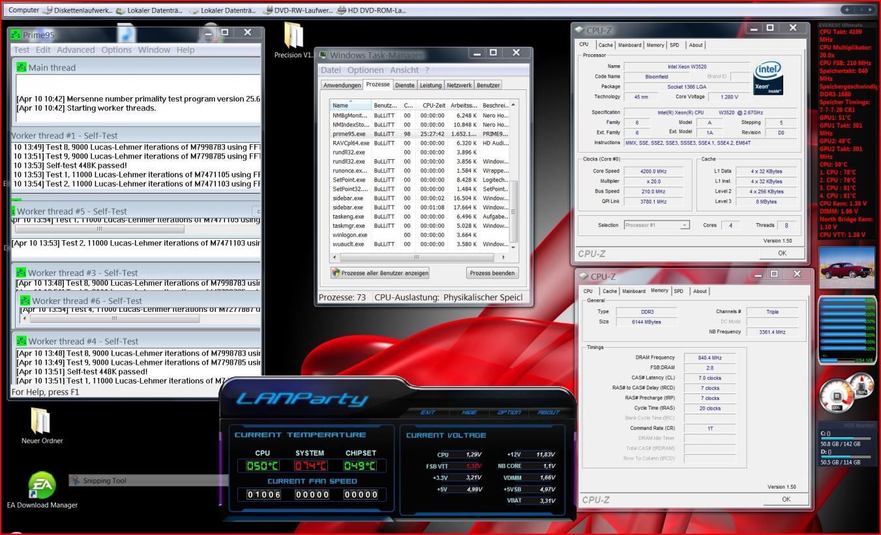Select RAVCpl64.exe process row

(x=419, y=143)
